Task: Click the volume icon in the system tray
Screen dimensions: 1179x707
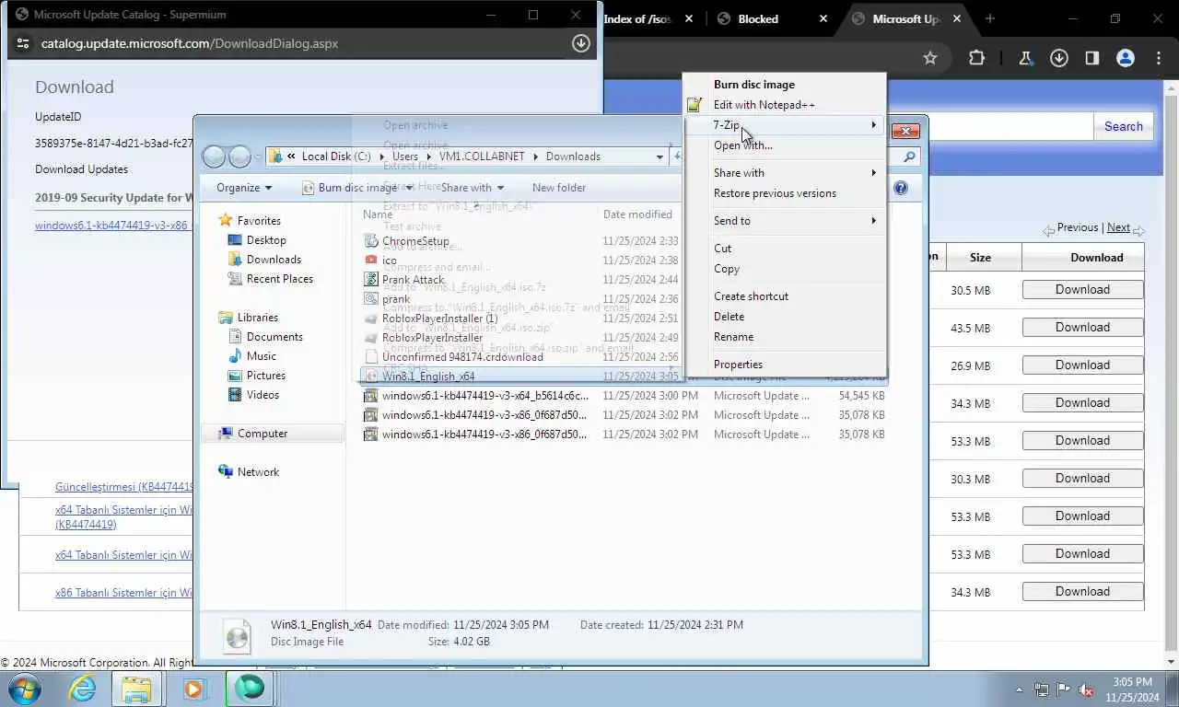Action: pos(1086,690)
